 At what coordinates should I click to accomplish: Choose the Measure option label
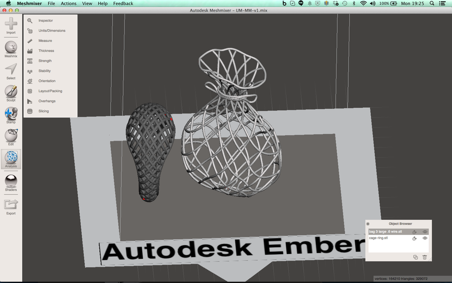tap(45, 41)
